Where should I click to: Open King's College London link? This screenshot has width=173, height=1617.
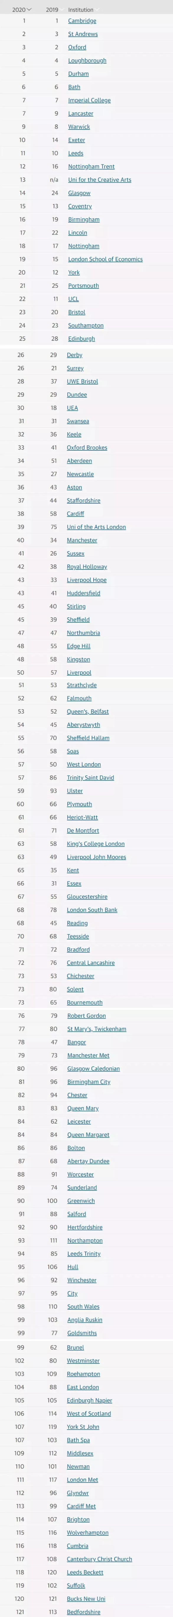click(x=96, y=844)
